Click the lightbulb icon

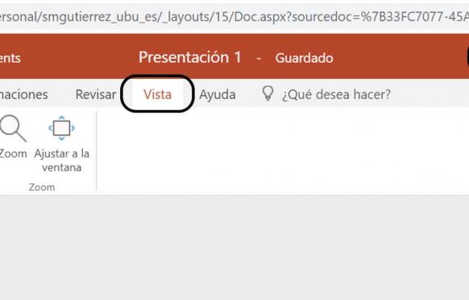[268, 93]
